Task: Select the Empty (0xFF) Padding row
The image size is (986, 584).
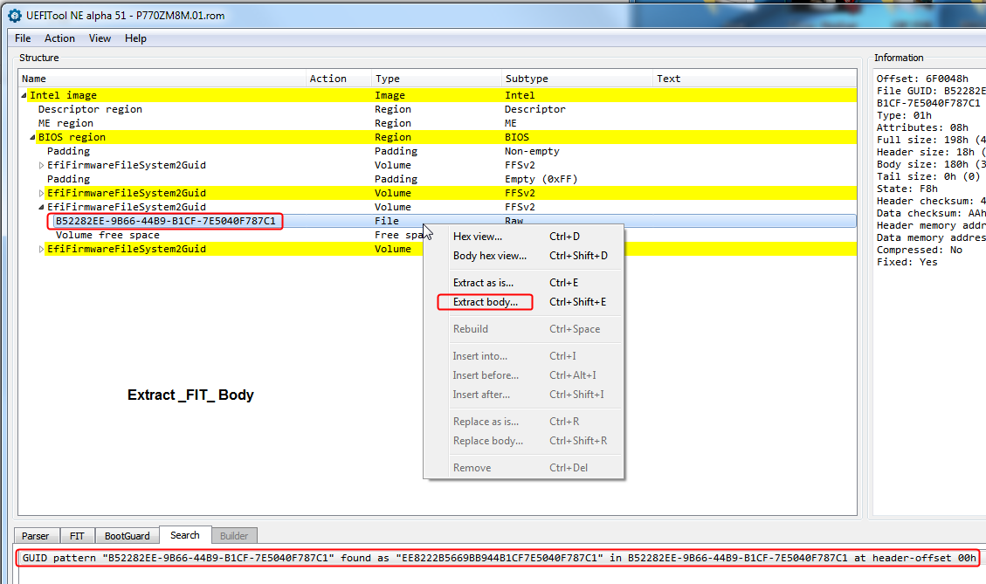Action: click(x=438, y=179)
